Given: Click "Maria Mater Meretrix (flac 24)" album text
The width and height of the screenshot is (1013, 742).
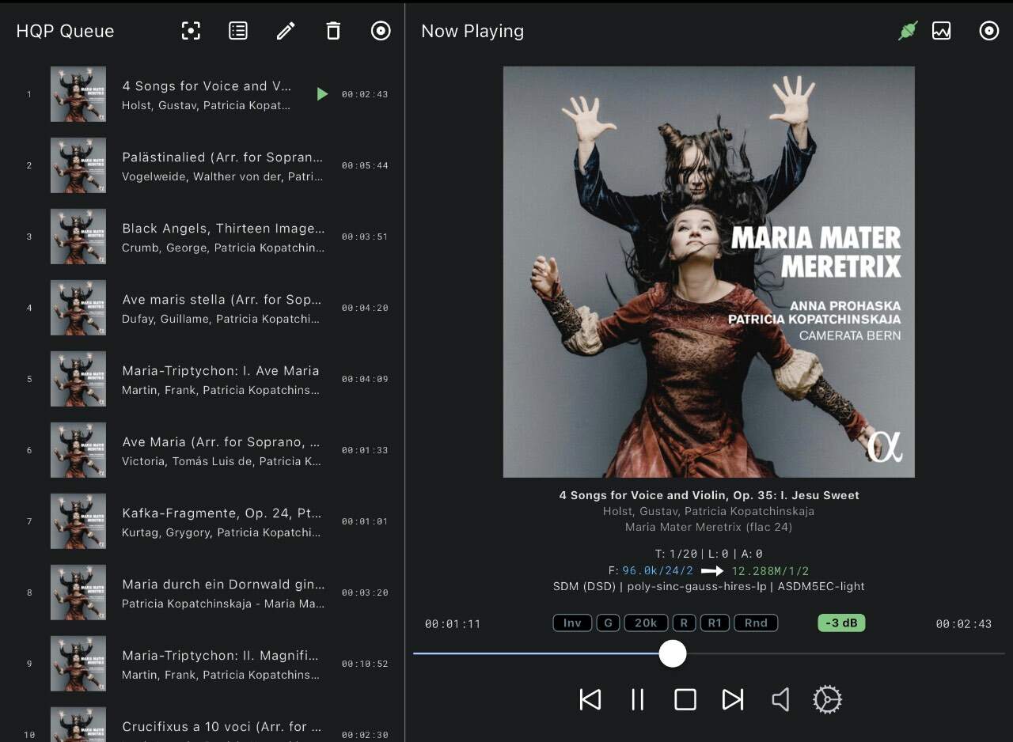Looking at the screenshot, I should [709, 527].
